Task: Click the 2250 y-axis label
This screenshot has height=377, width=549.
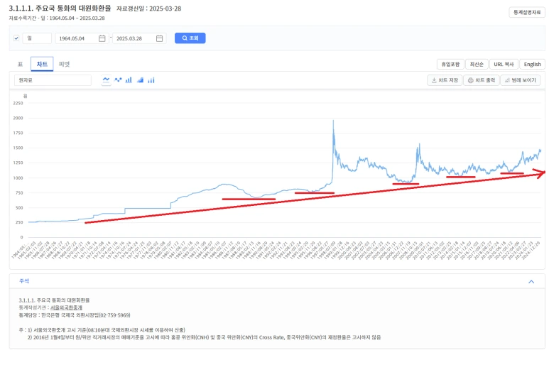Action: pyautogui.click(x=18, y=103)
